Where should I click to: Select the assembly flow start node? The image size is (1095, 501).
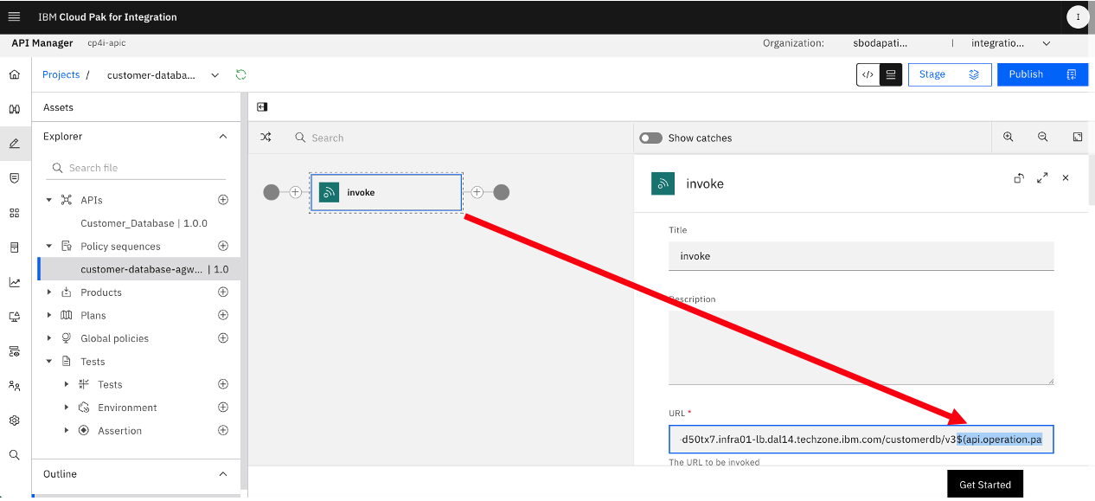click(x=272, y=192)
